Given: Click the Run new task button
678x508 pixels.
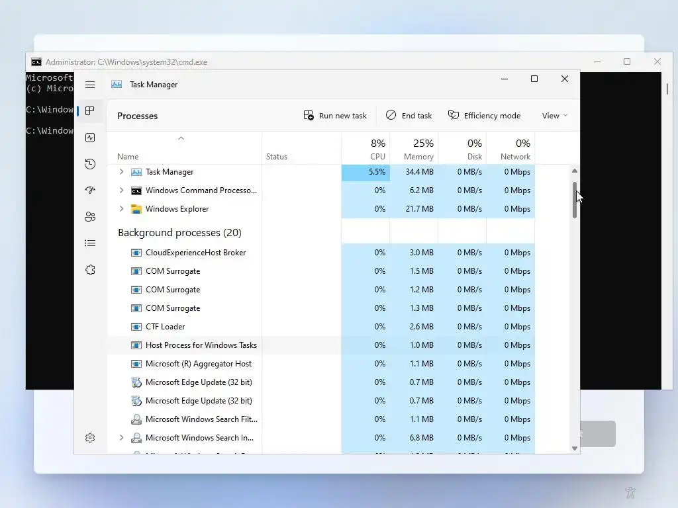Looking at the screenshot, I should point(335,115).
